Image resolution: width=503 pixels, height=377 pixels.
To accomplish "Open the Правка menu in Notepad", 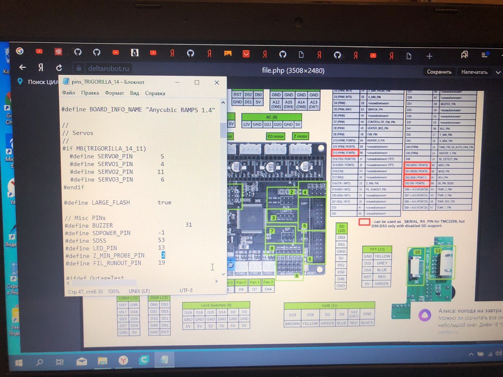I will [x=90, y=93].
